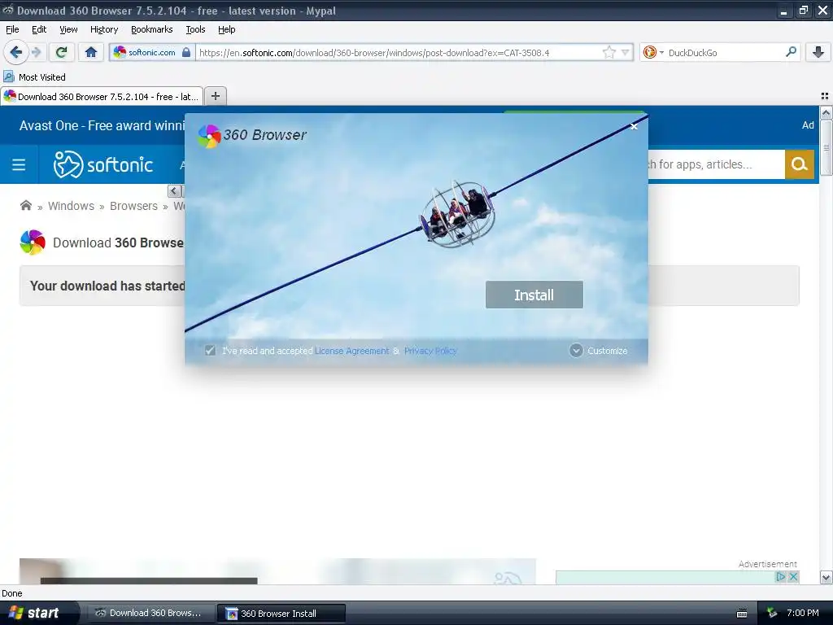The width and height of the screenshot is (833, 625).
Task: Open the Softonic hamburger menu
Action: click(19, 164)
